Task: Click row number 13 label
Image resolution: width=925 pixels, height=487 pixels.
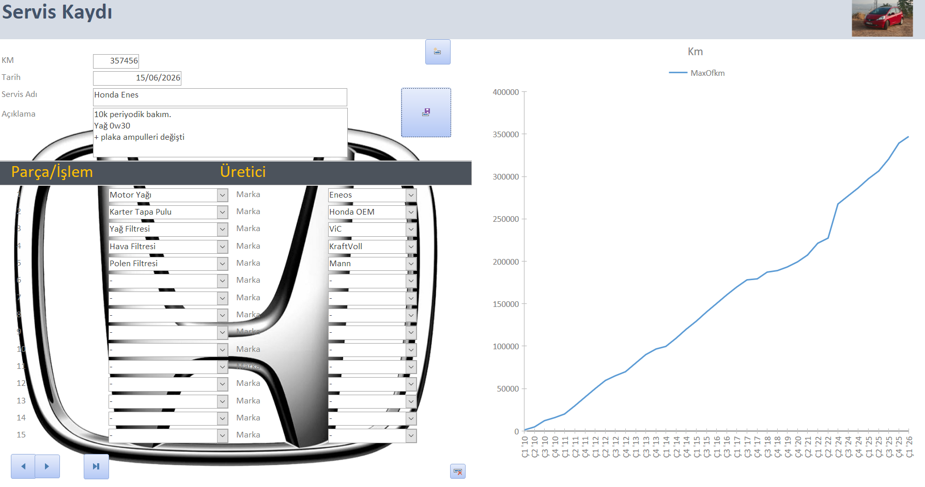Action: pyautogui.click(x=21, y=401)
